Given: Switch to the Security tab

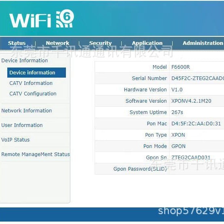Looking at the screenshot, I should click(100, 43).
